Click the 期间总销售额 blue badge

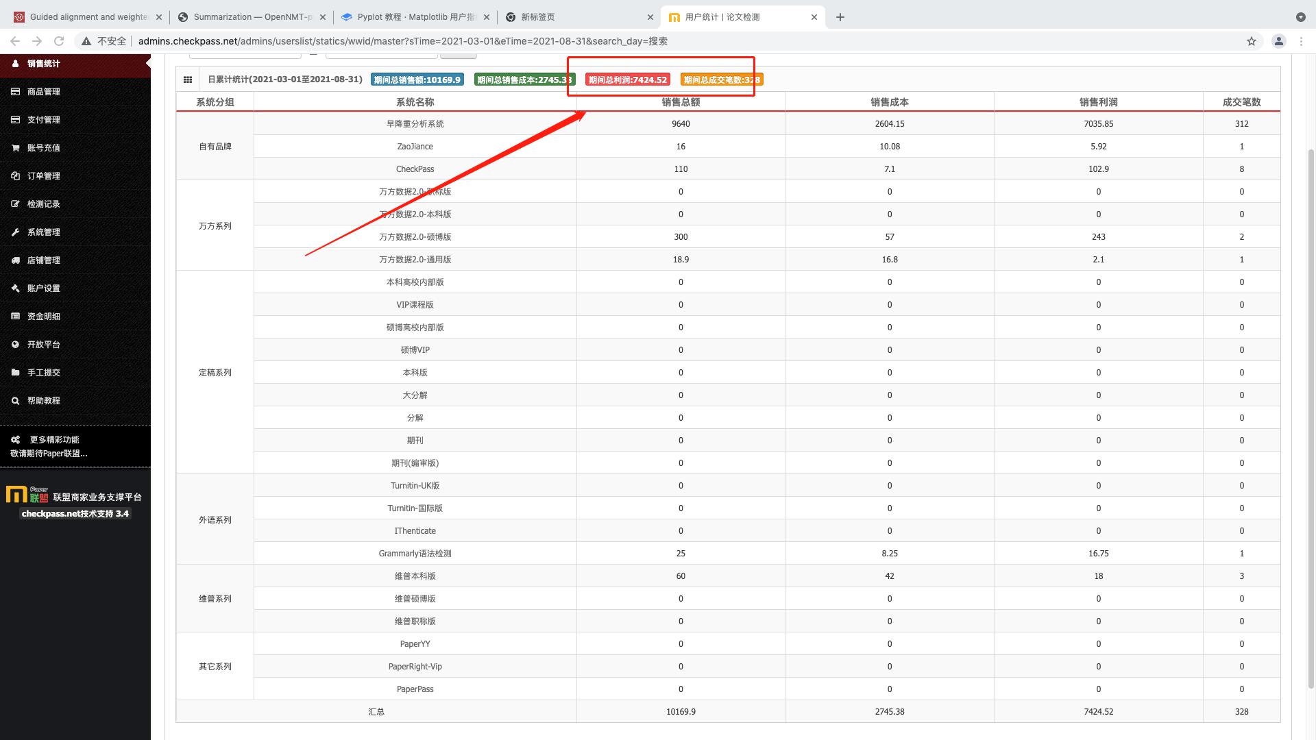[417, 80]
